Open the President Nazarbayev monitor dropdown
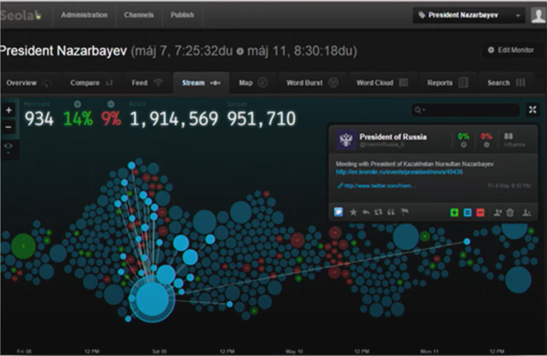This screenshot has width=547, height=356. point(469,15)
